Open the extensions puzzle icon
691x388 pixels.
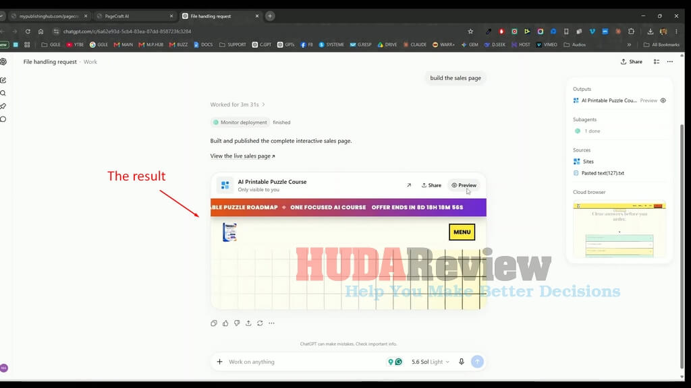(631, 32)
